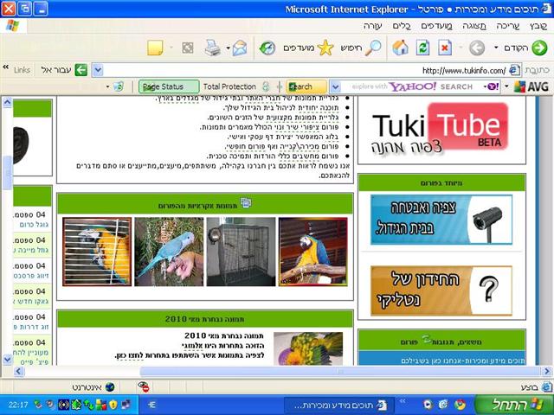Screen dimensions: 554x415
Task: Click the History clock icon
Action: tap(267, 48)
